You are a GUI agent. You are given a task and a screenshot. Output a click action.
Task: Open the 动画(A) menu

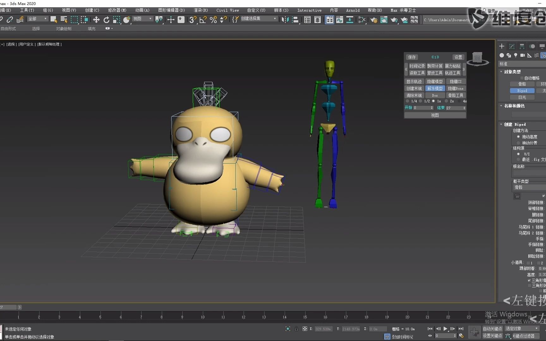click(142, 10)
